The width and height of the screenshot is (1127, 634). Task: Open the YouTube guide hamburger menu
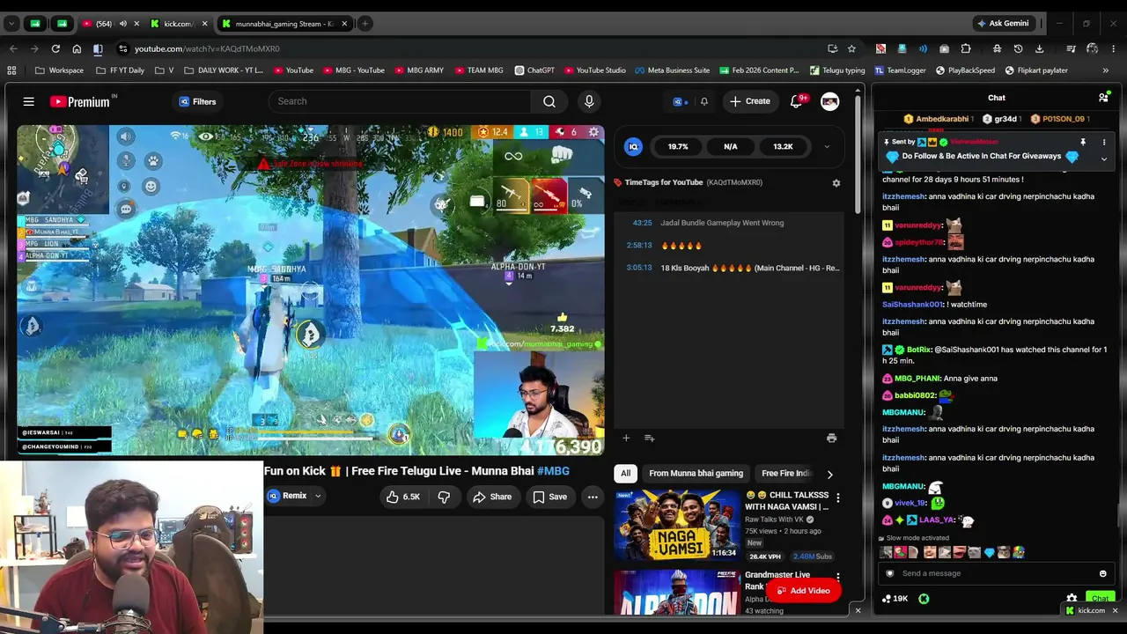tap(29, 101)
